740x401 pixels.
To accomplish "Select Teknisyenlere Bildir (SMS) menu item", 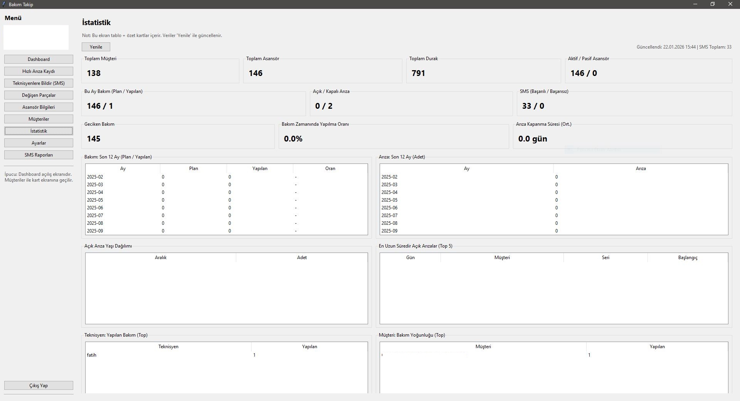I will 39,83.
